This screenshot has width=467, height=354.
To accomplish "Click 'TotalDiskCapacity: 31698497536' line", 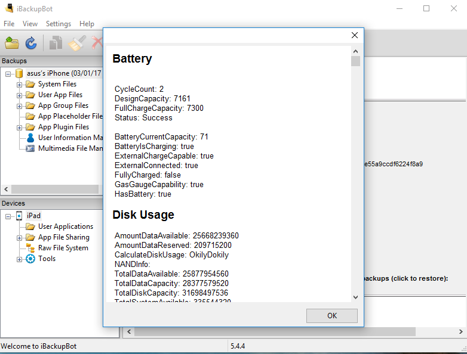I will [171, 293].
